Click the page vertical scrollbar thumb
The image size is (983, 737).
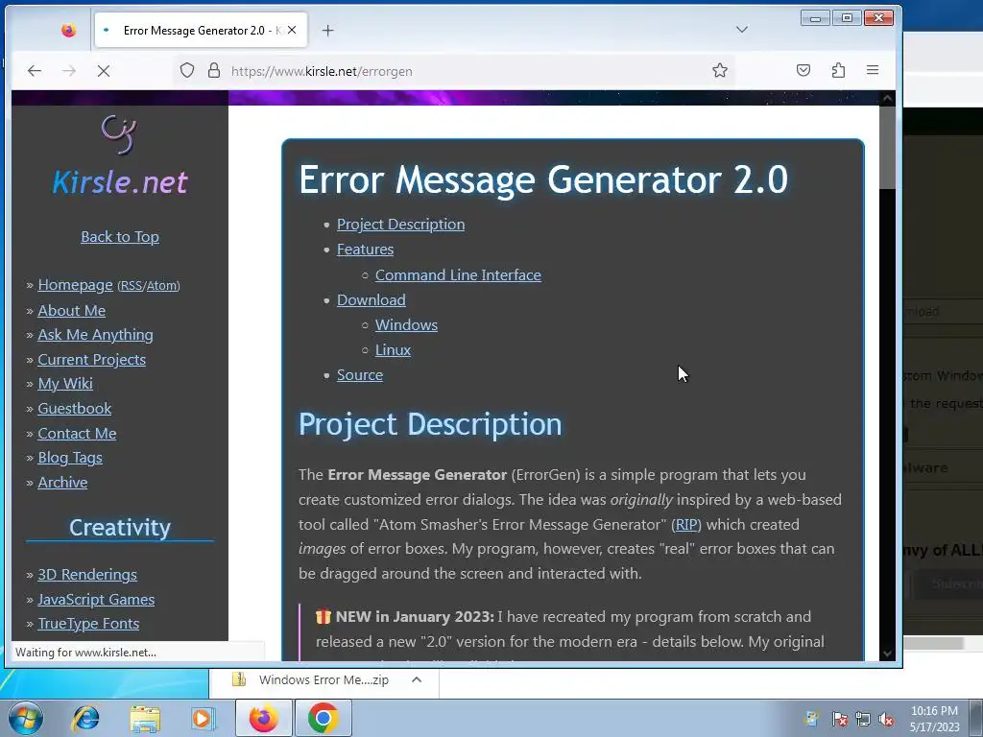[x=887, y=147]
